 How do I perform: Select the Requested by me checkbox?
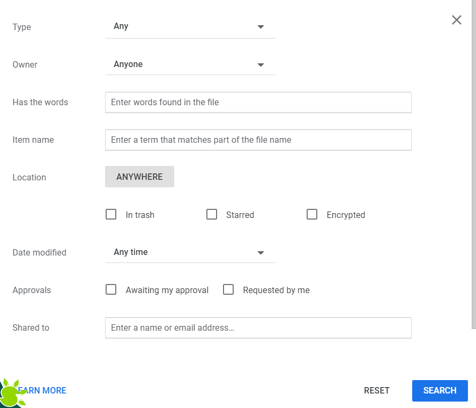[228, 289]
